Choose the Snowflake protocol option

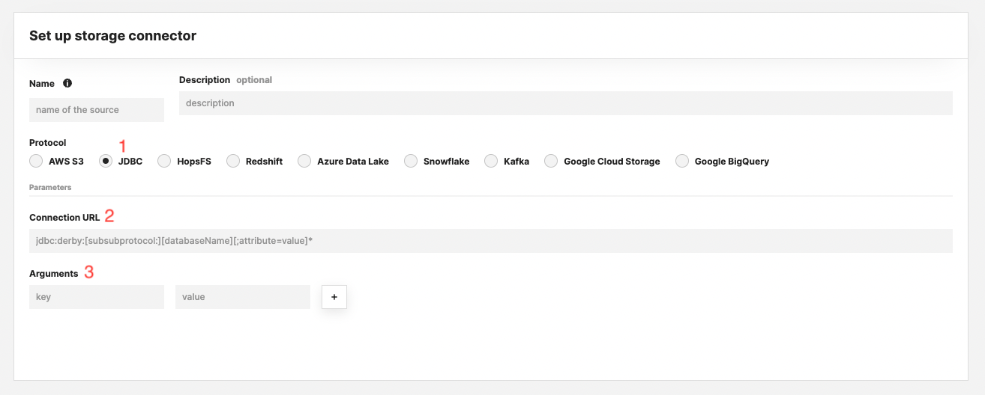[411, 161]
